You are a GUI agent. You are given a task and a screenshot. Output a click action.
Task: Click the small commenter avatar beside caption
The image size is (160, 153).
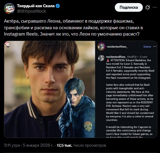click(x=101, y=58)
